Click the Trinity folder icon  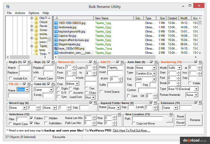[36, 54]
